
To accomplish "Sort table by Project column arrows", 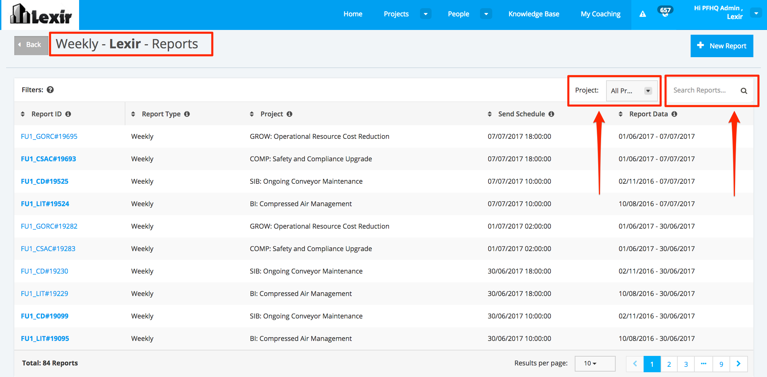I will tap(252, 114).
